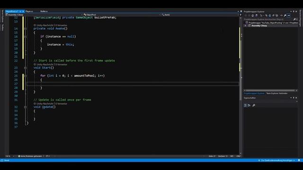Click the '0 Verweise' link above Update

(61, 104)
